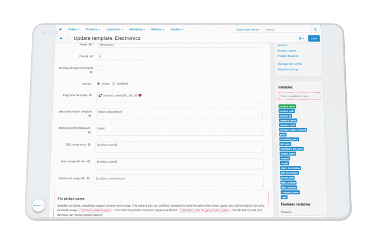377x239 pixels.
Task: Select the Active status radio
Action: [x=99, y=84]
